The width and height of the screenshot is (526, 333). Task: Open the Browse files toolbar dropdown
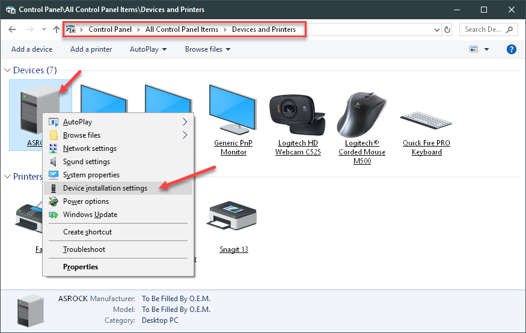click(228, 49)
